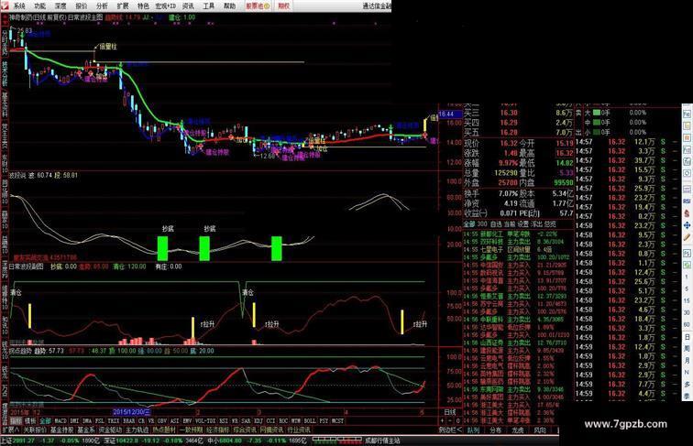The image size is (693, 446).
Task: Select the CCI indicator tab
Action: coord(271,421)
